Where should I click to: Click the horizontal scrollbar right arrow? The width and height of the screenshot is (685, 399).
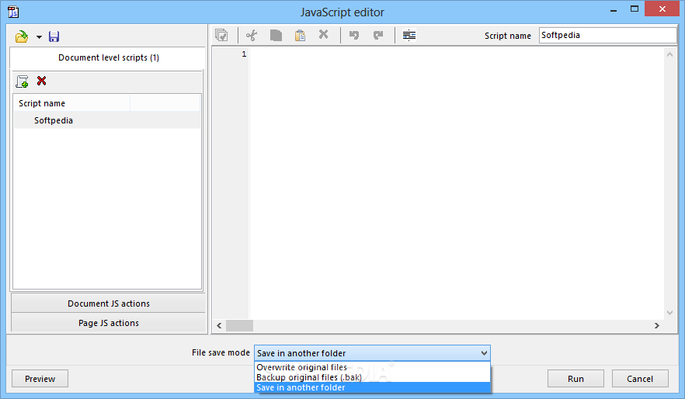pos(656,326)
